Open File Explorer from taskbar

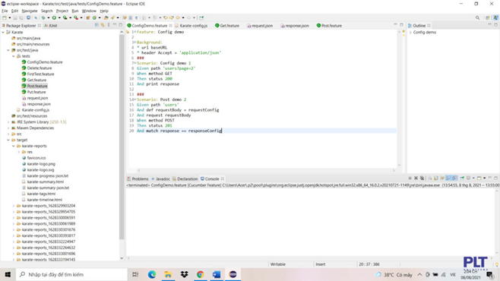coord(168,274)
